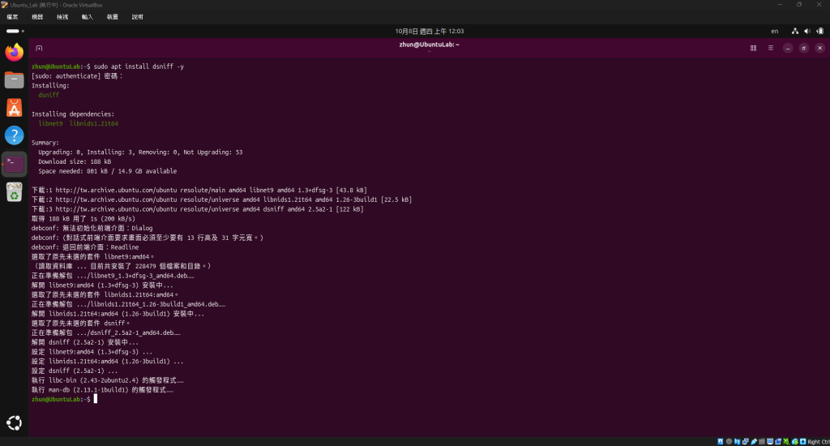Click the green 'dsniff' package name under Installing
This screenshot has width=830, height=446.
[x=49, y=96]
